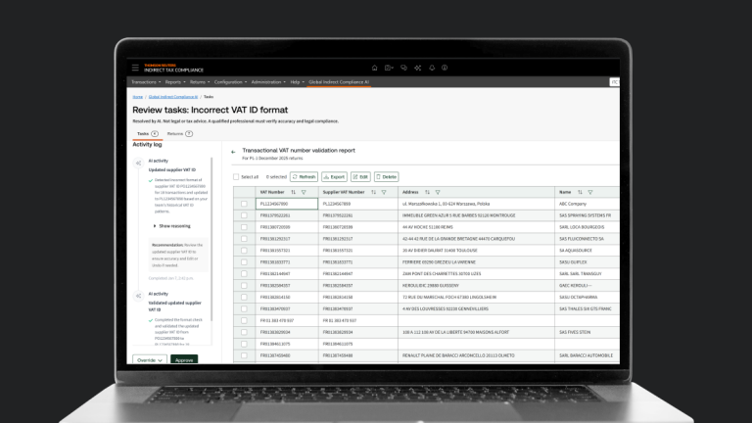Click address cell 44 AV HOCHE 51100 REIMS

coord(476,227)
